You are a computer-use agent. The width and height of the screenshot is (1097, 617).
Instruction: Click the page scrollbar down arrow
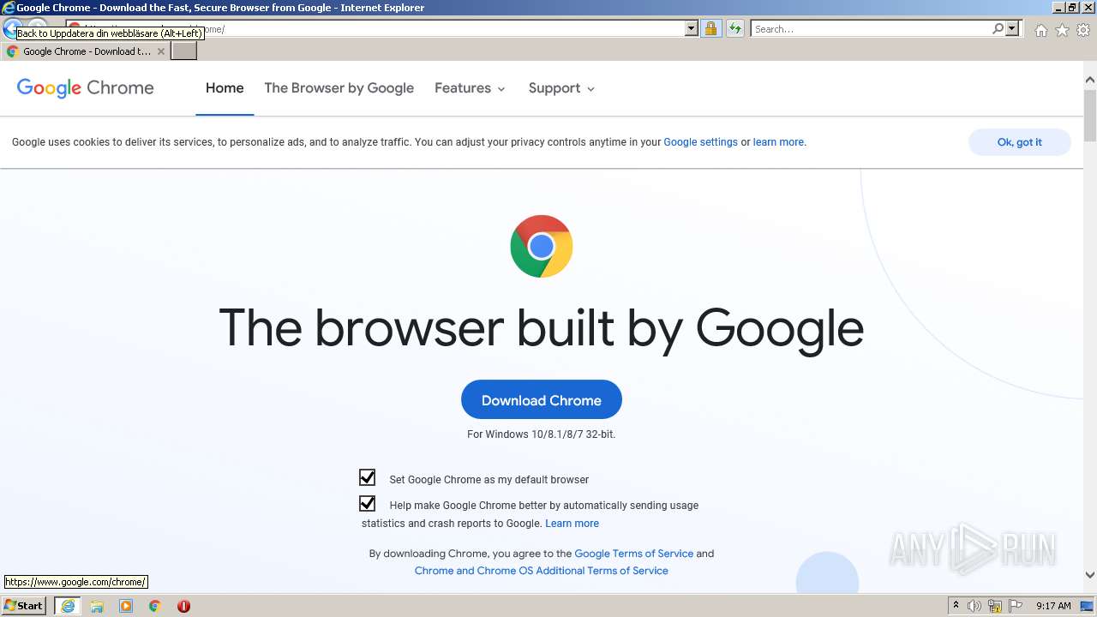[1089, 575]
